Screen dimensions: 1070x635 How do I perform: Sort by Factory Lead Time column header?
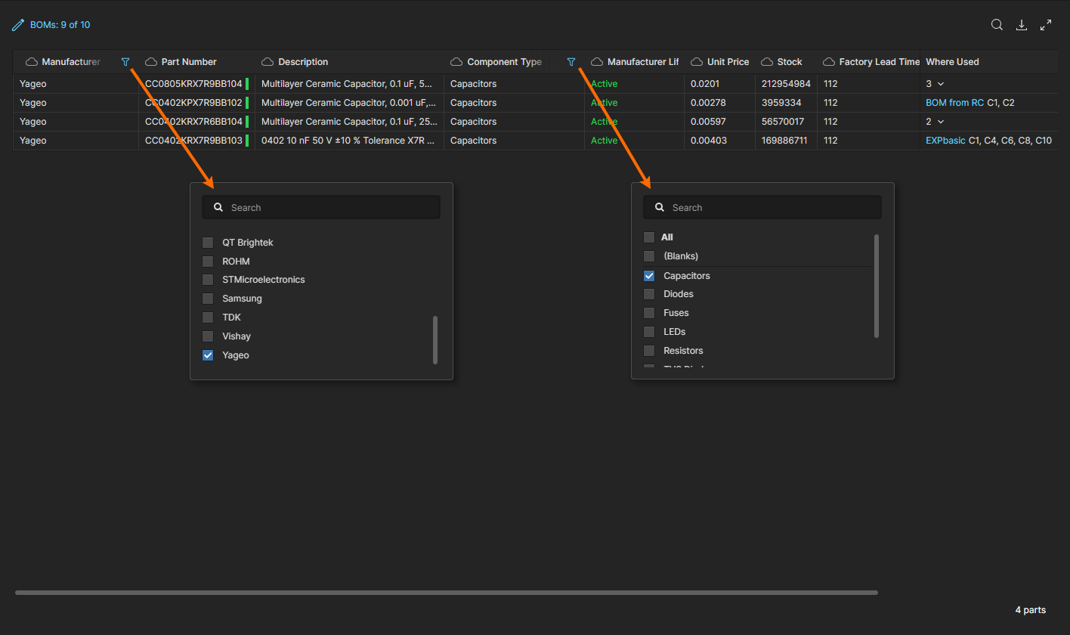coord(880,62)
